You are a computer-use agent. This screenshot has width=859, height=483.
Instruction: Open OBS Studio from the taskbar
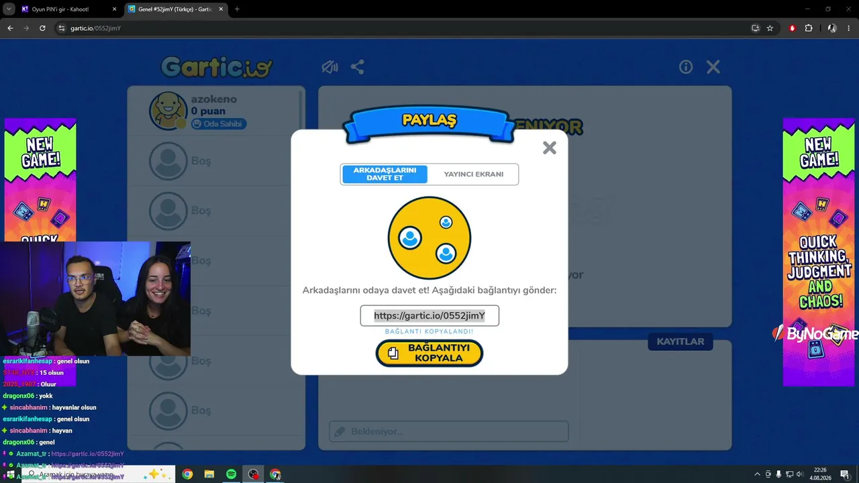(x=253, y=474)
